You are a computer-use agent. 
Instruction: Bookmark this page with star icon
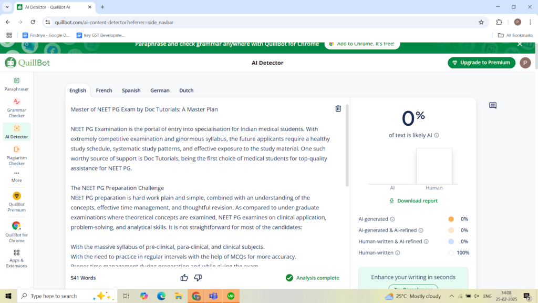481,22
